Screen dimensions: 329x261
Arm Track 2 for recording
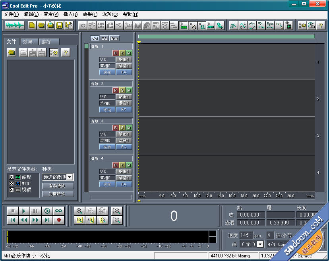(115, 91)
